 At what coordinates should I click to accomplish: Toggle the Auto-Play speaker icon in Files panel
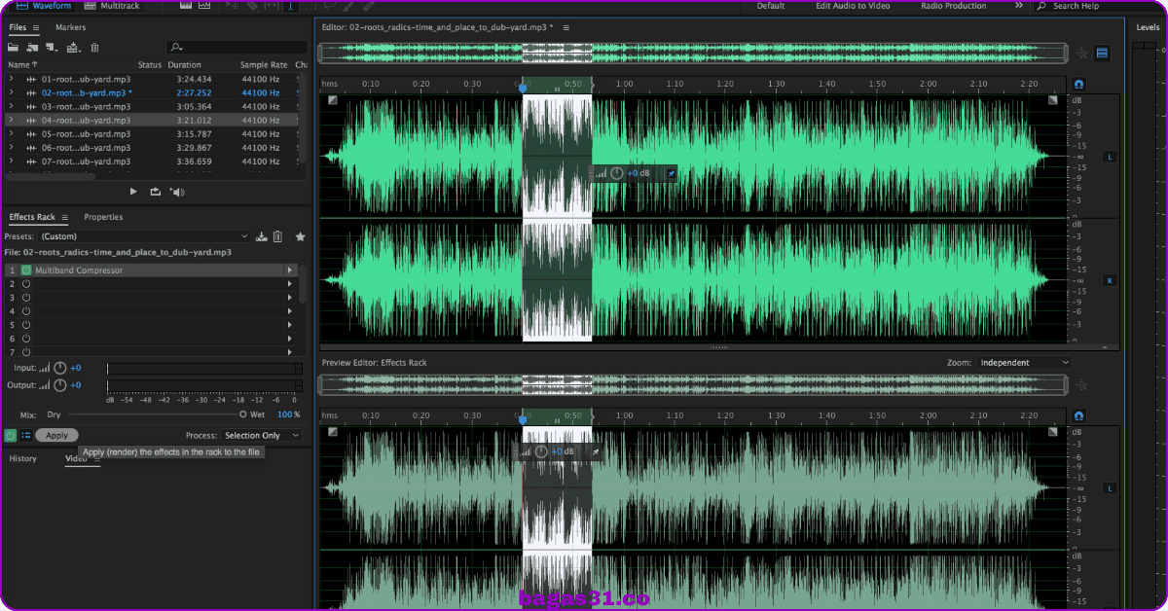click(x=176, y=192)
